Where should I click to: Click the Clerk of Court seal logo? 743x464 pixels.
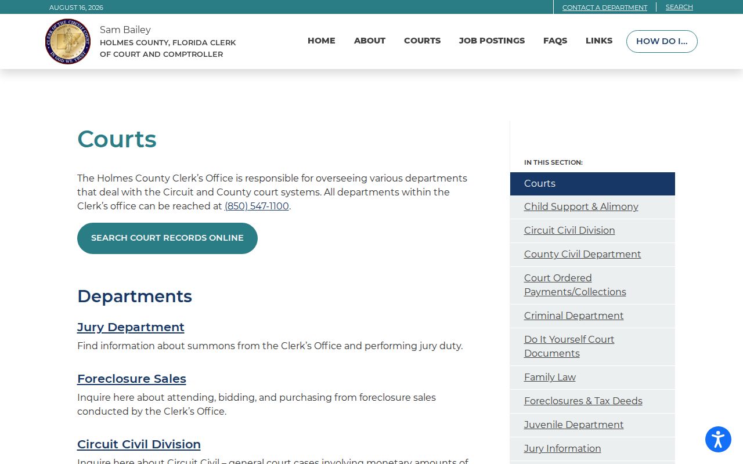(68, 41)
